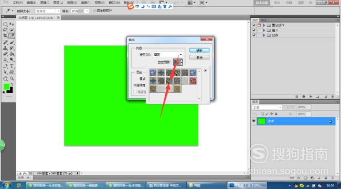
Task: Select the Move tool
Action: pyautogui.click(x=12, y=24)
